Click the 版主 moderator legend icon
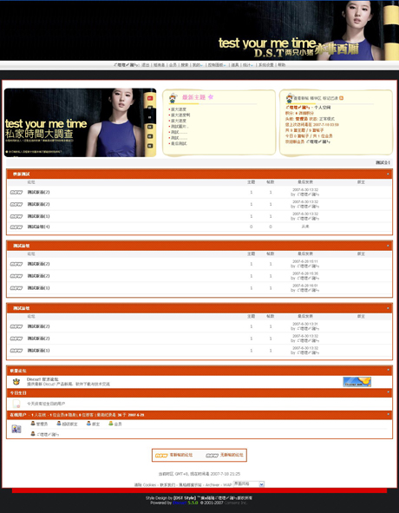 point(88,424)
